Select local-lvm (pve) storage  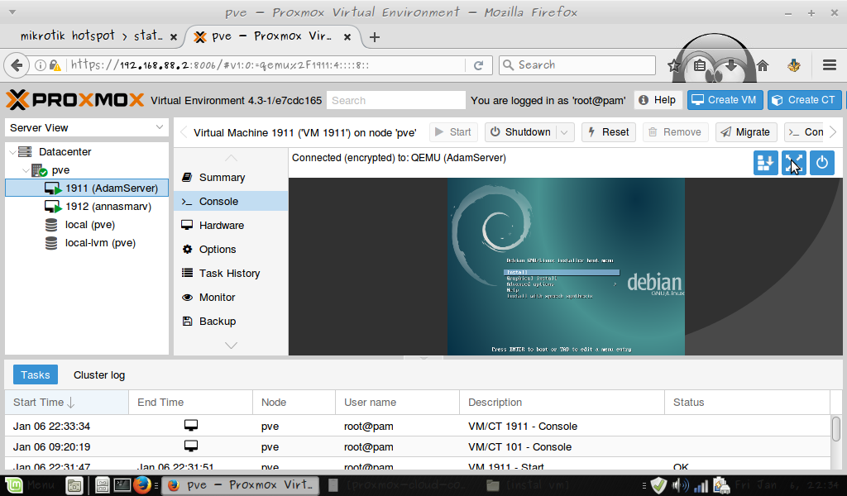click(x=86, y=243)
